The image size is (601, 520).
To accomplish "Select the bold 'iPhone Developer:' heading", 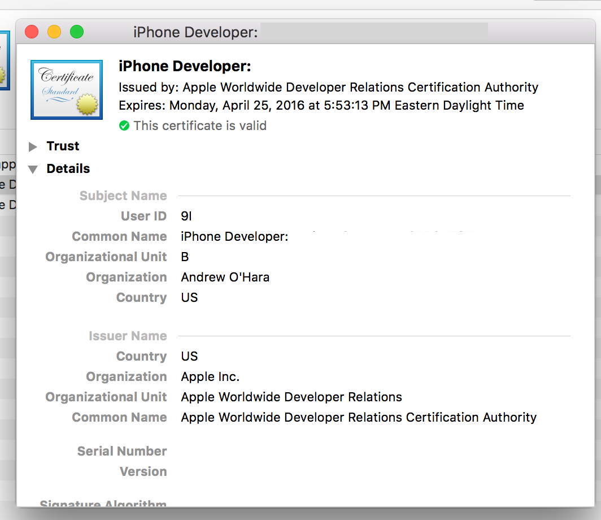I will 185,66.
